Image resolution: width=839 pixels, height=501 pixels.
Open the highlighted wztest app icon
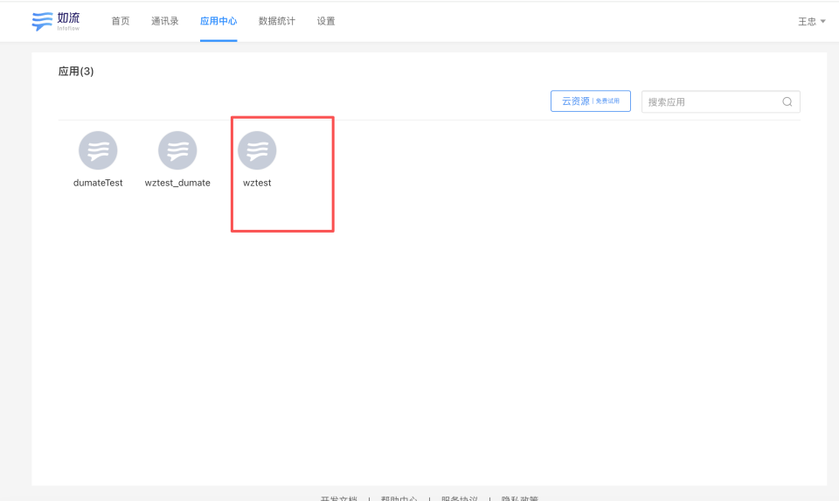(257, 150)
